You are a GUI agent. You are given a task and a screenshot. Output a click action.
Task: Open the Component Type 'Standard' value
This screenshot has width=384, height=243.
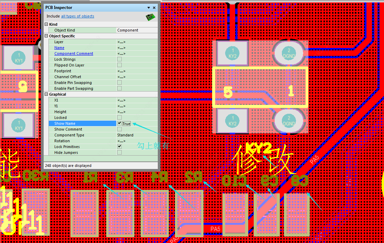tap(137, 135)
